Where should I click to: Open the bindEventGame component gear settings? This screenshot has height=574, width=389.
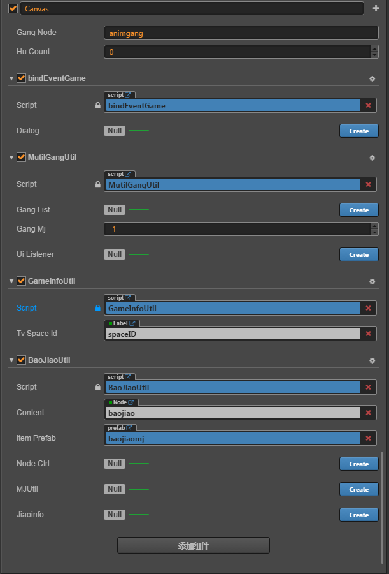372,78
